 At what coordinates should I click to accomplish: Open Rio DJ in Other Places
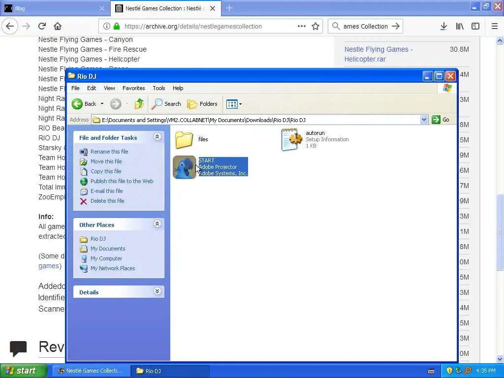coord(98,239)
